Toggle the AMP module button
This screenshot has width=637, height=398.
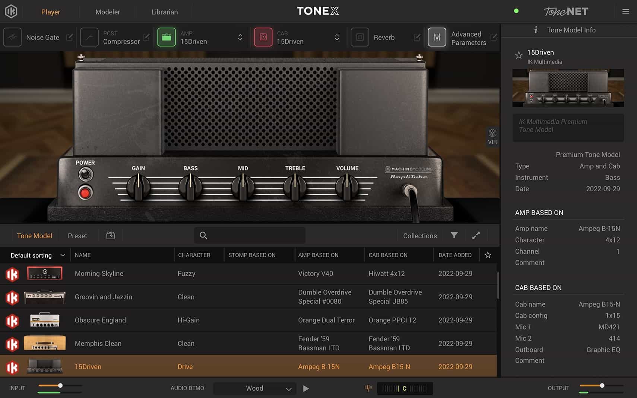[167, 37]
